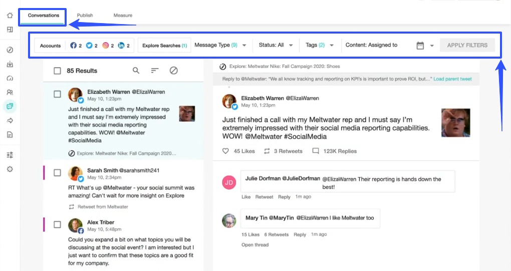Click the block icon next to sort
The width and height of the screenshot is (511, 271).
[x=173, y=71]
